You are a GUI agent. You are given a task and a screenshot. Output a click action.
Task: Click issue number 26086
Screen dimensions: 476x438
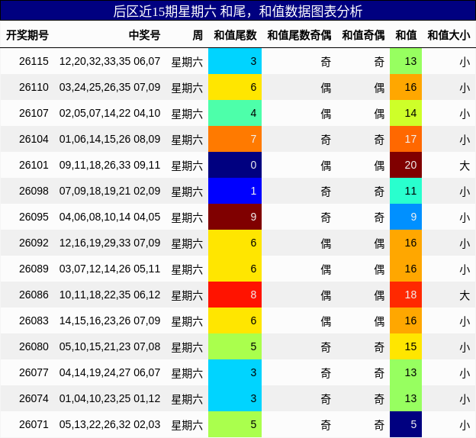34,295
